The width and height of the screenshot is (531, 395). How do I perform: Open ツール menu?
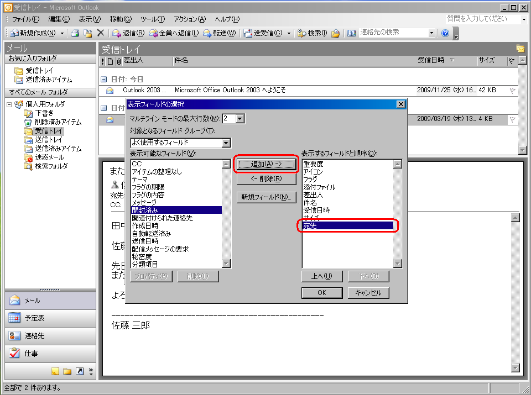click(x=153, y=19)
